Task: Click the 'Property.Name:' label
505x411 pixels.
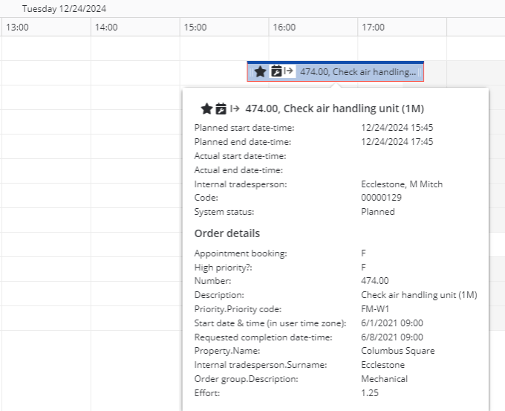Action: (227, 351)
